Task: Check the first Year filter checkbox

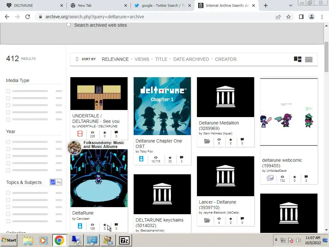Action: [x=8, y=142]
